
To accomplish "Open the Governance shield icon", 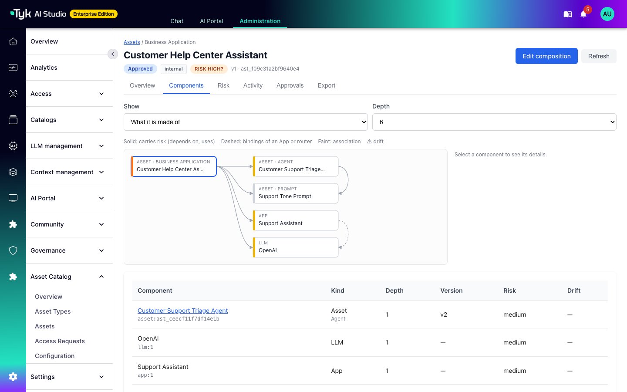I will (13, 250).
